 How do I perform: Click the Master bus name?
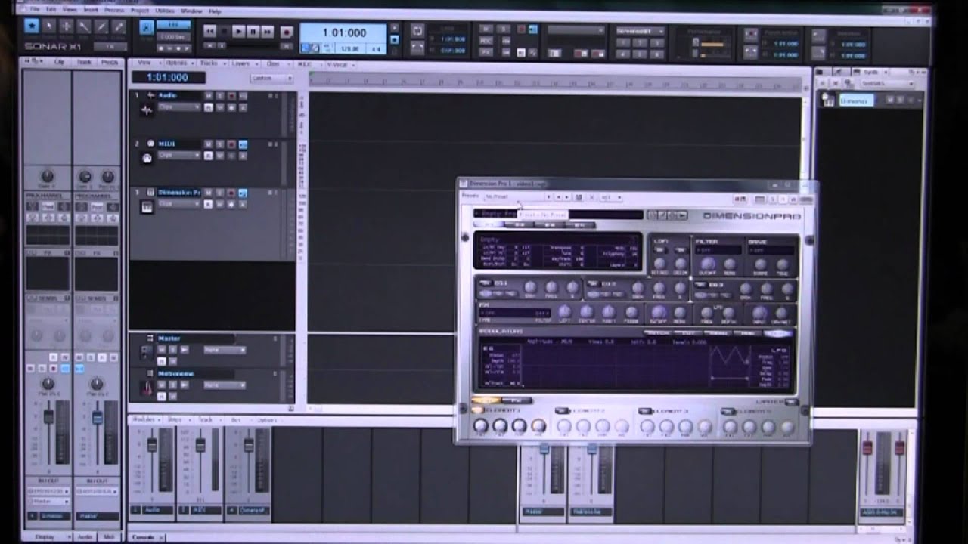tap(170, 338)
